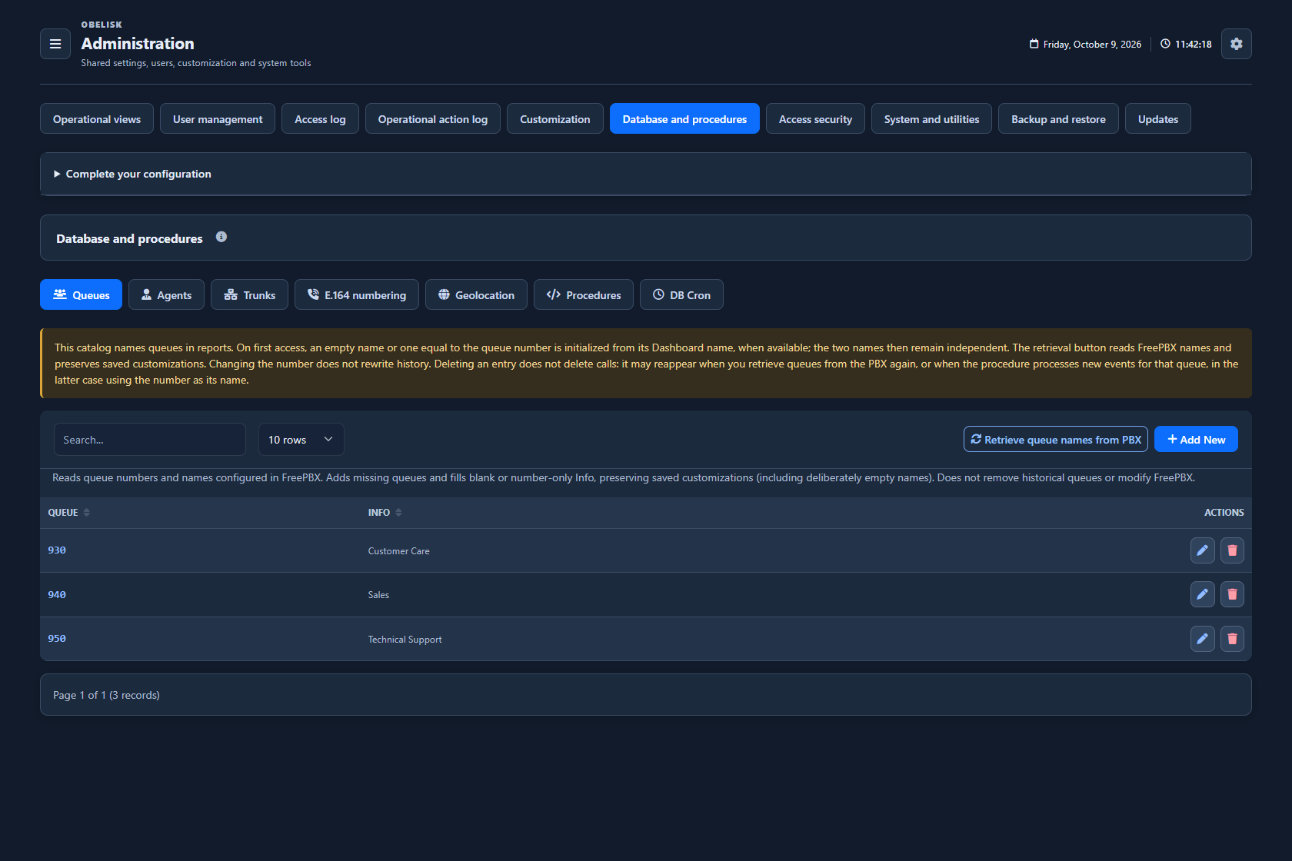Edit queue 940 Sales entry

click(1202, 594)
